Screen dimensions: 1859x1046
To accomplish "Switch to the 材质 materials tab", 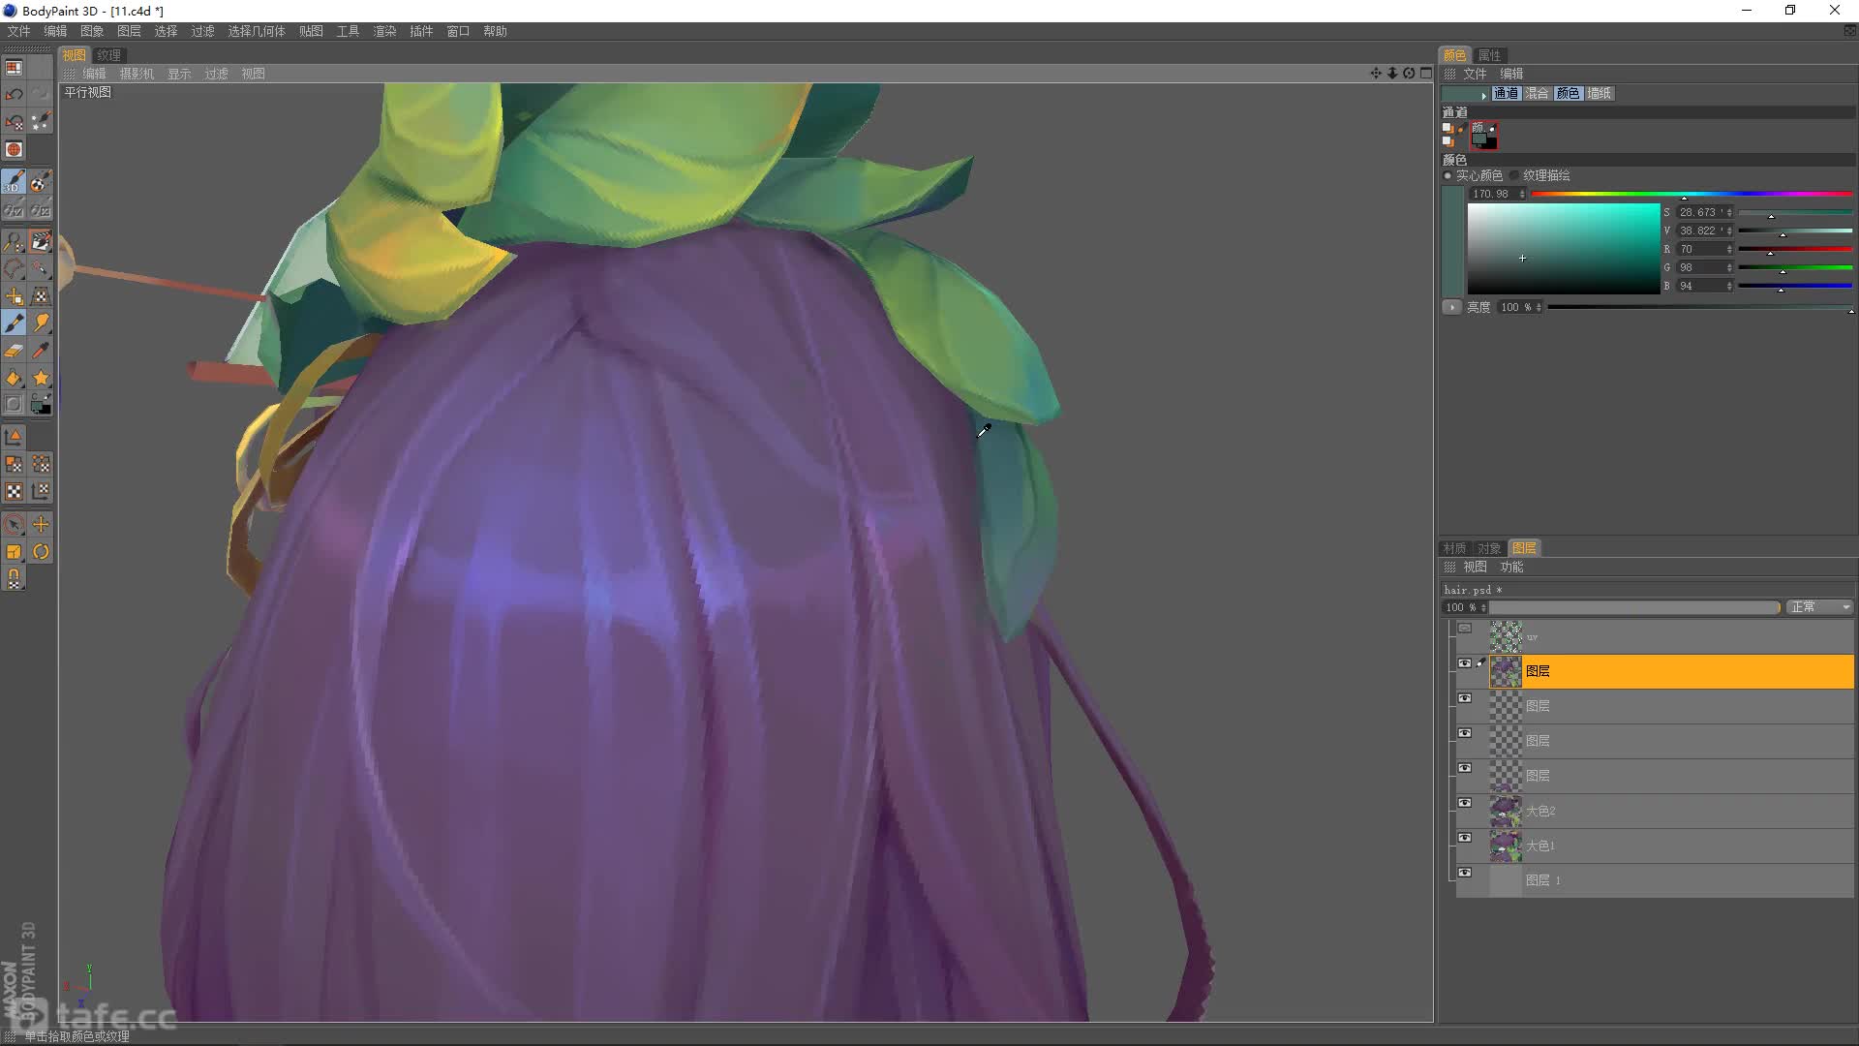I will click(x=1454, y=548).
